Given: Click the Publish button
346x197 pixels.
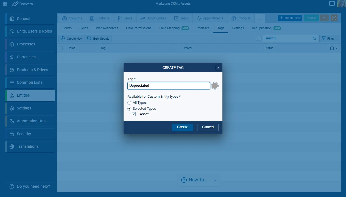Looking at the screenshot, I should click(x=311, y=18).
